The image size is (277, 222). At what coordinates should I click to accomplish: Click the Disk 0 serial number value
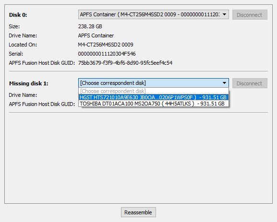pyautogui.click(x=107, y=54)
